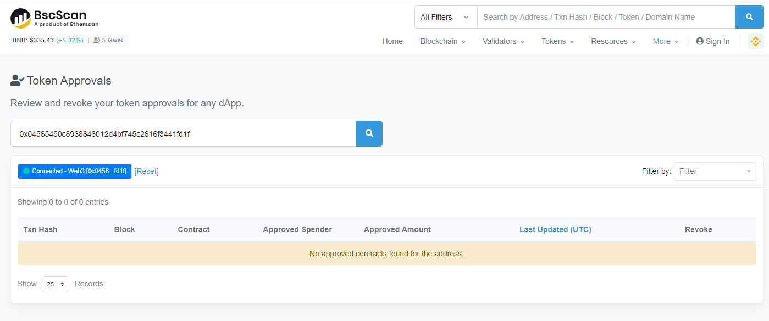This screenshot has width=769, height=321.
Task: Click the address search magnifier button
Action: tap(369, 133)
